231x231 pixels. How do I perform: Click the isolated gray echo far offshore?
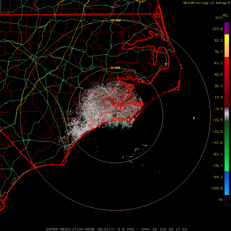[194, 118]
